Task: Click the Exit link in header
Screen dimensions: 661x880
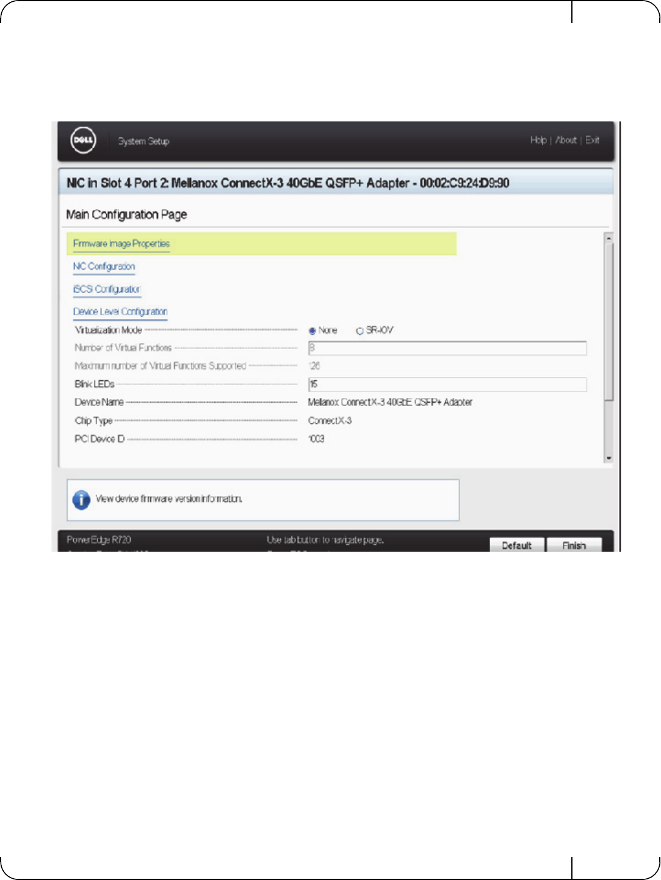Action: click(x=592, y=140)
